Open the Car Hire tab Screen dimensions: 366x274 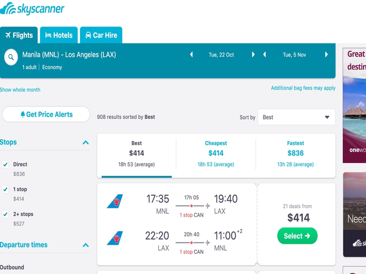click(x=101, y=35)
